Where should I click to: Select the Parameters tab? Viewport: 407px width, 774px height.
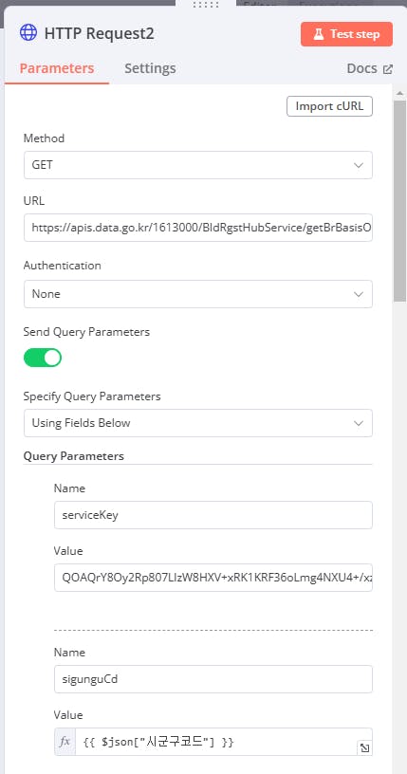pyautogui.click(x=57, y=68)
